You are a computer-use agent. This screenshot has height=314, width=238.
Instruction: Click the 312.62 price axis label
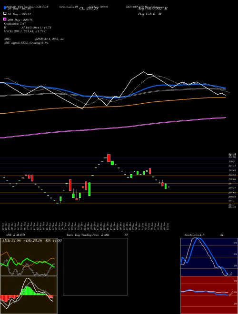(232, 170)
